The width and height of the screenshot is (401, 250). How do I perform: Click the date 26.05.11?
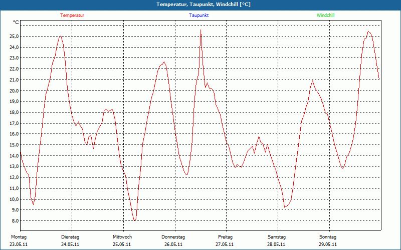173,244
